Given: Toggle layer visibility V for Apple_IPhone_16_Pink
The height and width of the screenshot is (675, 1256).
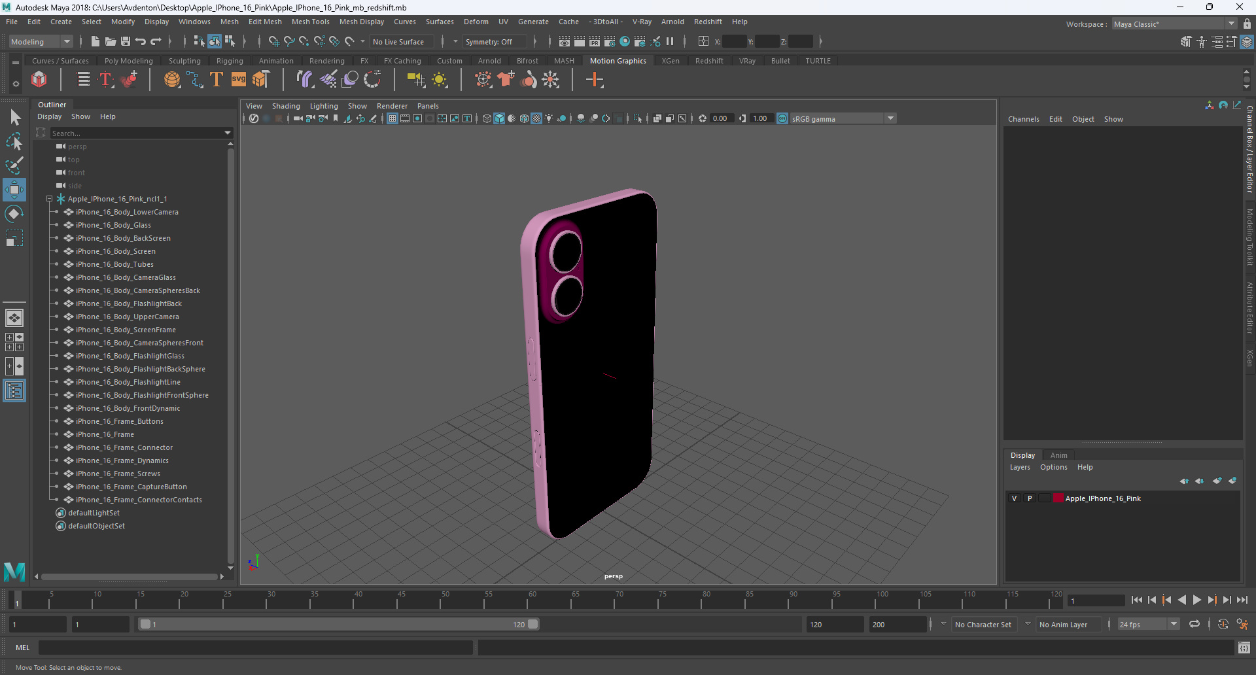Looking at the screenshot, I should click(1015, 498).
